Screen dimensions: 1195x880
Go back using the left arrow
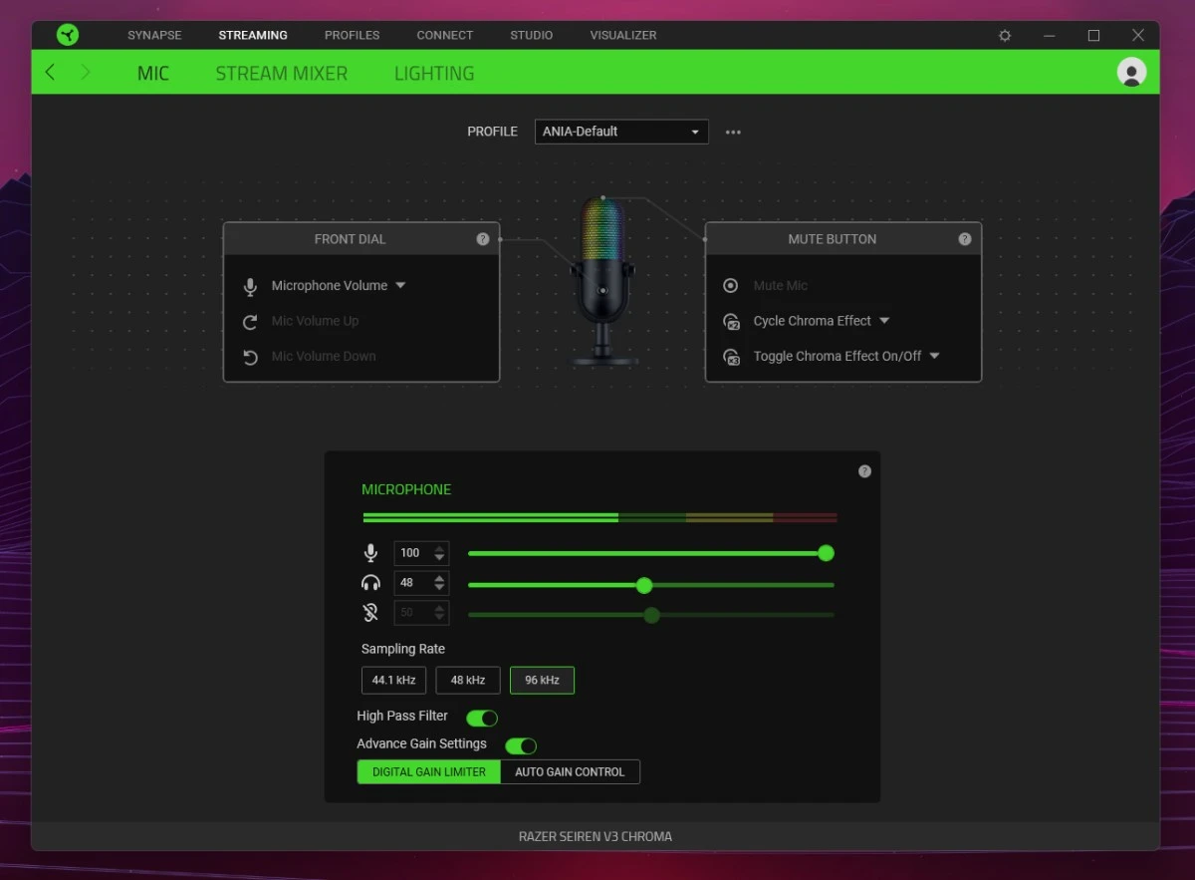[x=51, y=73]
